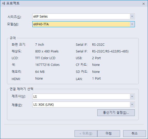
Task: Select the eXP40-TTA model field
Action: tap(83, 24)
